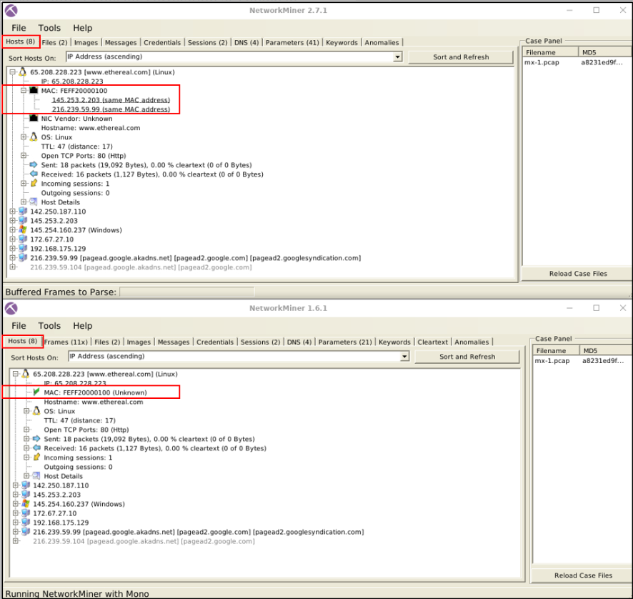Follow 216.239.59.99 (same MAC address) link
Image resolution: width=633 pixels, height=599 pixels.
point(111,109)
